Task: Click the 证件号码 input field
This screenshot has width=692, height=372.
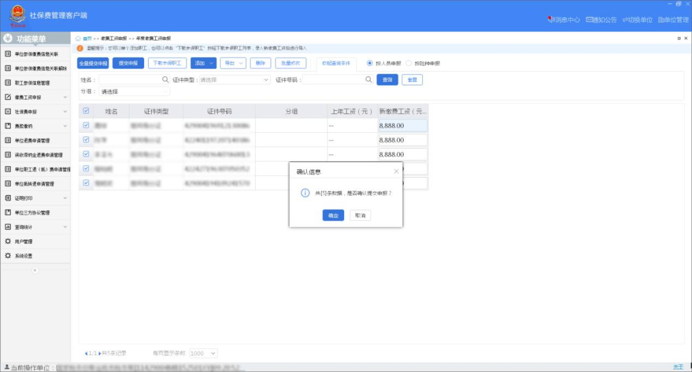Action: pos(333,80)
